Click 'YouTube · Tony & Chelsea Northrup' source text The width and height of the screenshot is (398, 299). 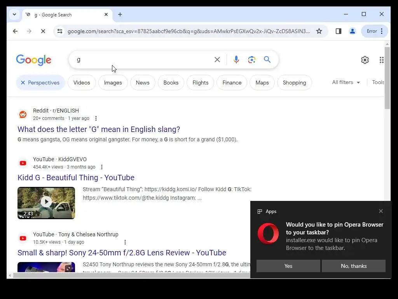coord(76,234)
